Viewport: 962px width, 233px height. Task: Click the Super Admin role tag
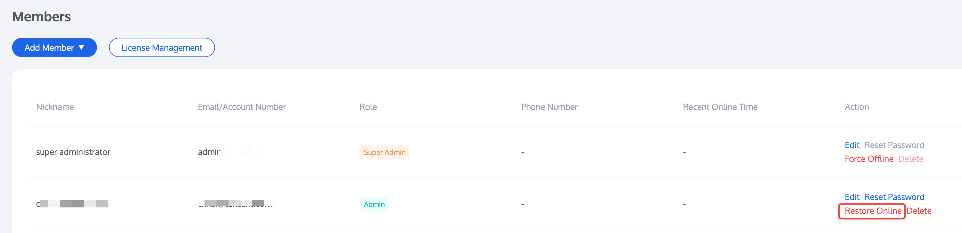[384, 152]
